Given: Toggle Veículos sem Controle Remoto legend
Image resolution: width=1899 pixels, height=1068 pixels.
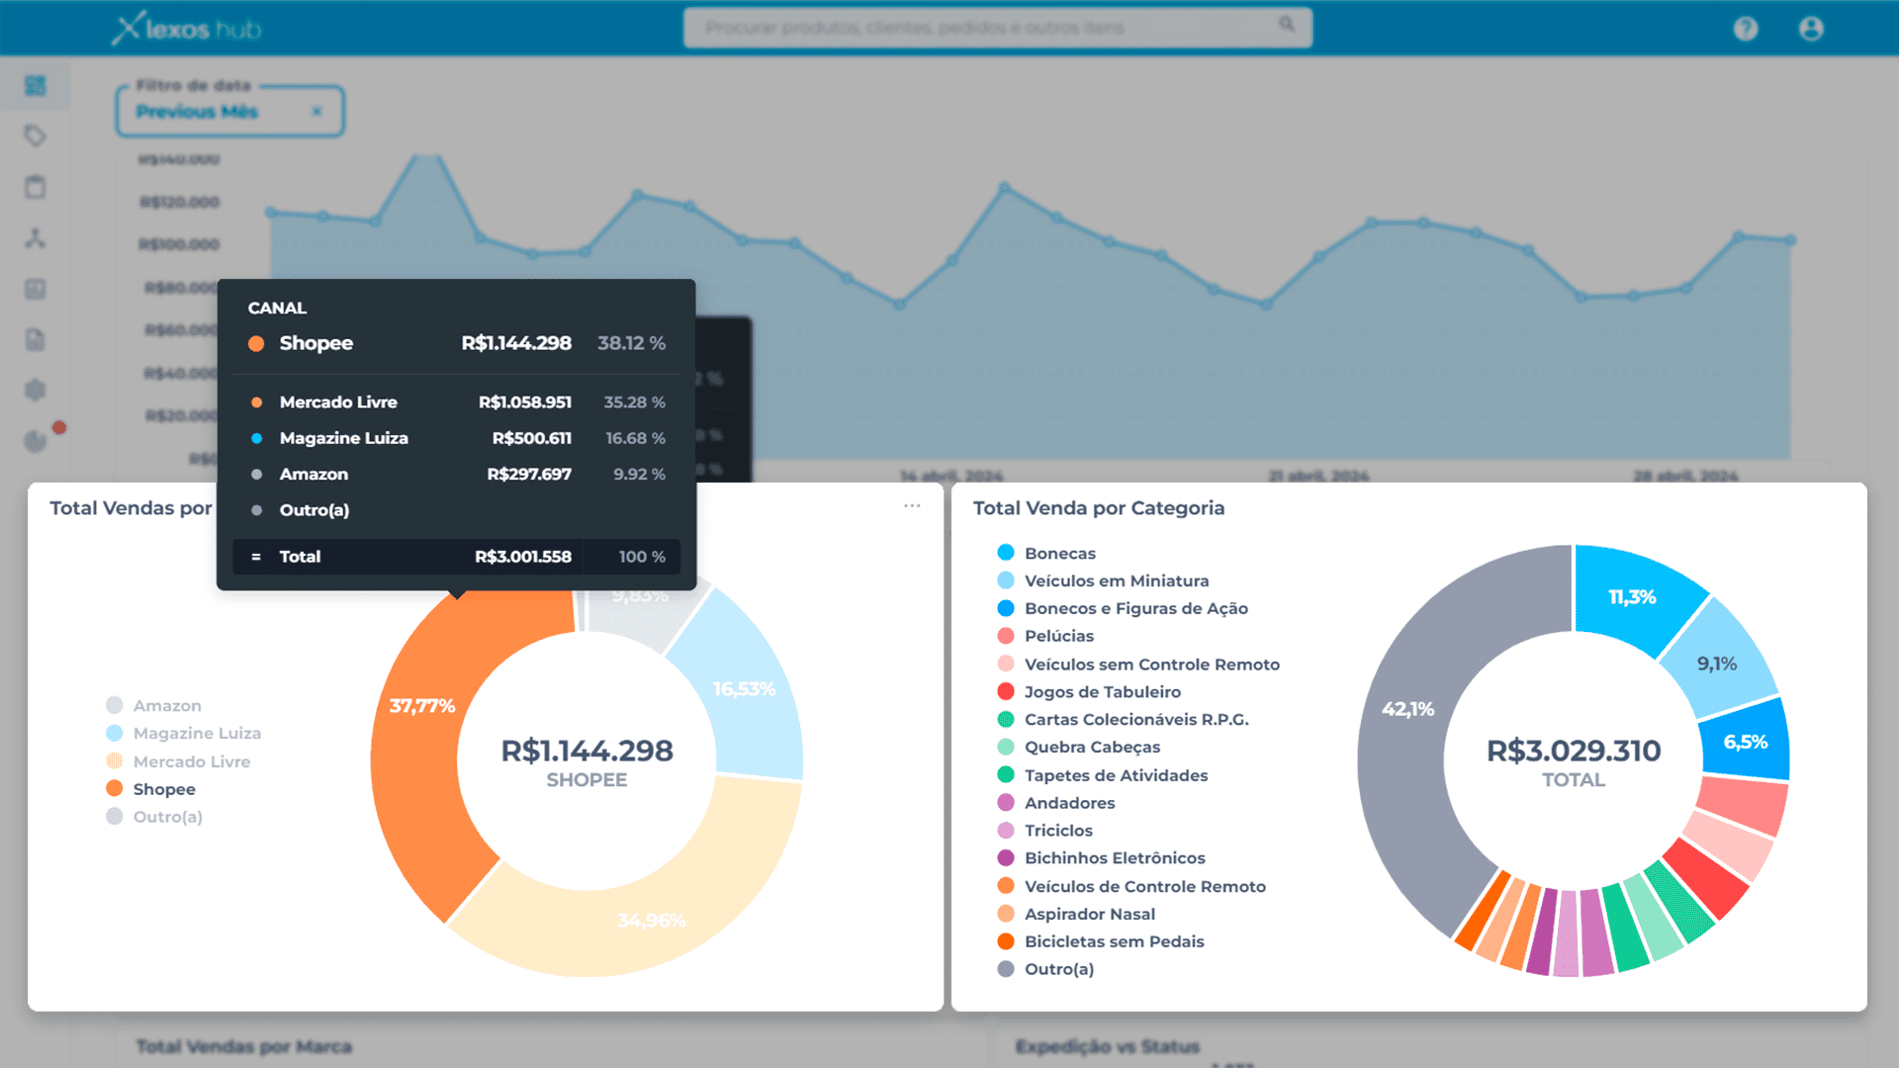Looking at the screenshot, I should 1138,665.
